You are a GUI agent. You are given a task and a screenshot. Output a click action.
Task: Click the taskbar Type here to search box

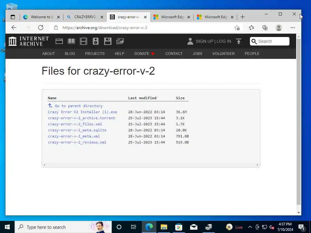point(63,227)
